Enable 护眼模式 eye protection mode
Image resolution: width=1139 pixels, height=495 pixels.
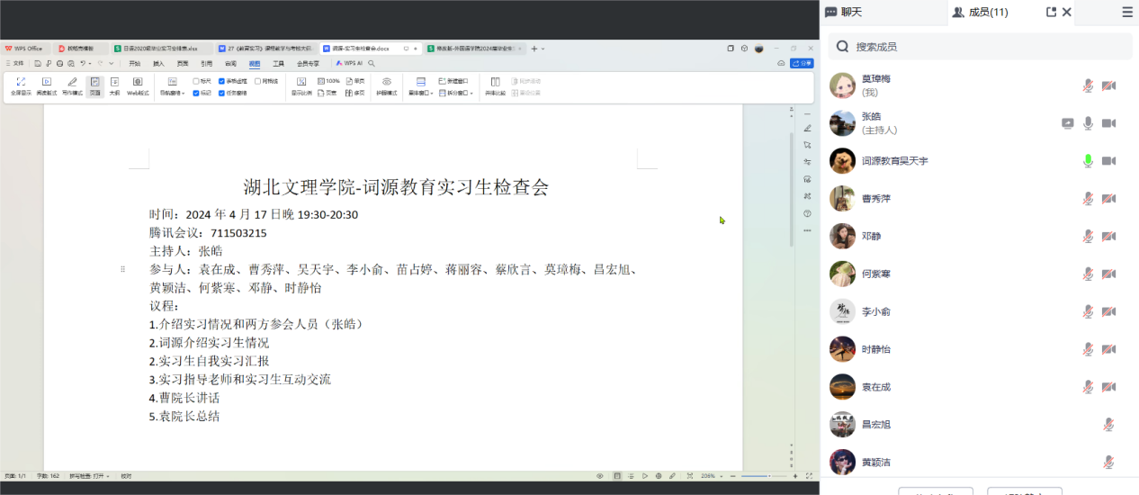point(386,85)
